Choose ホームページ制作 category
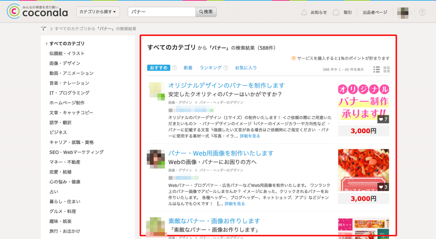The height and width of the screenshot is (239, 436). click(67, 103)
